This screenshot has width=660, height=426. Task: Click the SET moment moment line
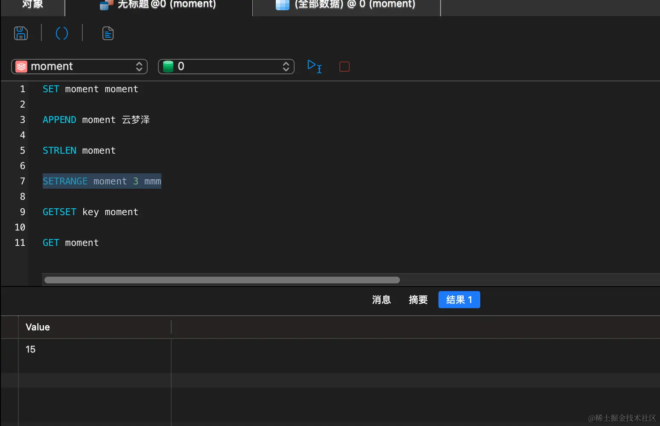91,89
